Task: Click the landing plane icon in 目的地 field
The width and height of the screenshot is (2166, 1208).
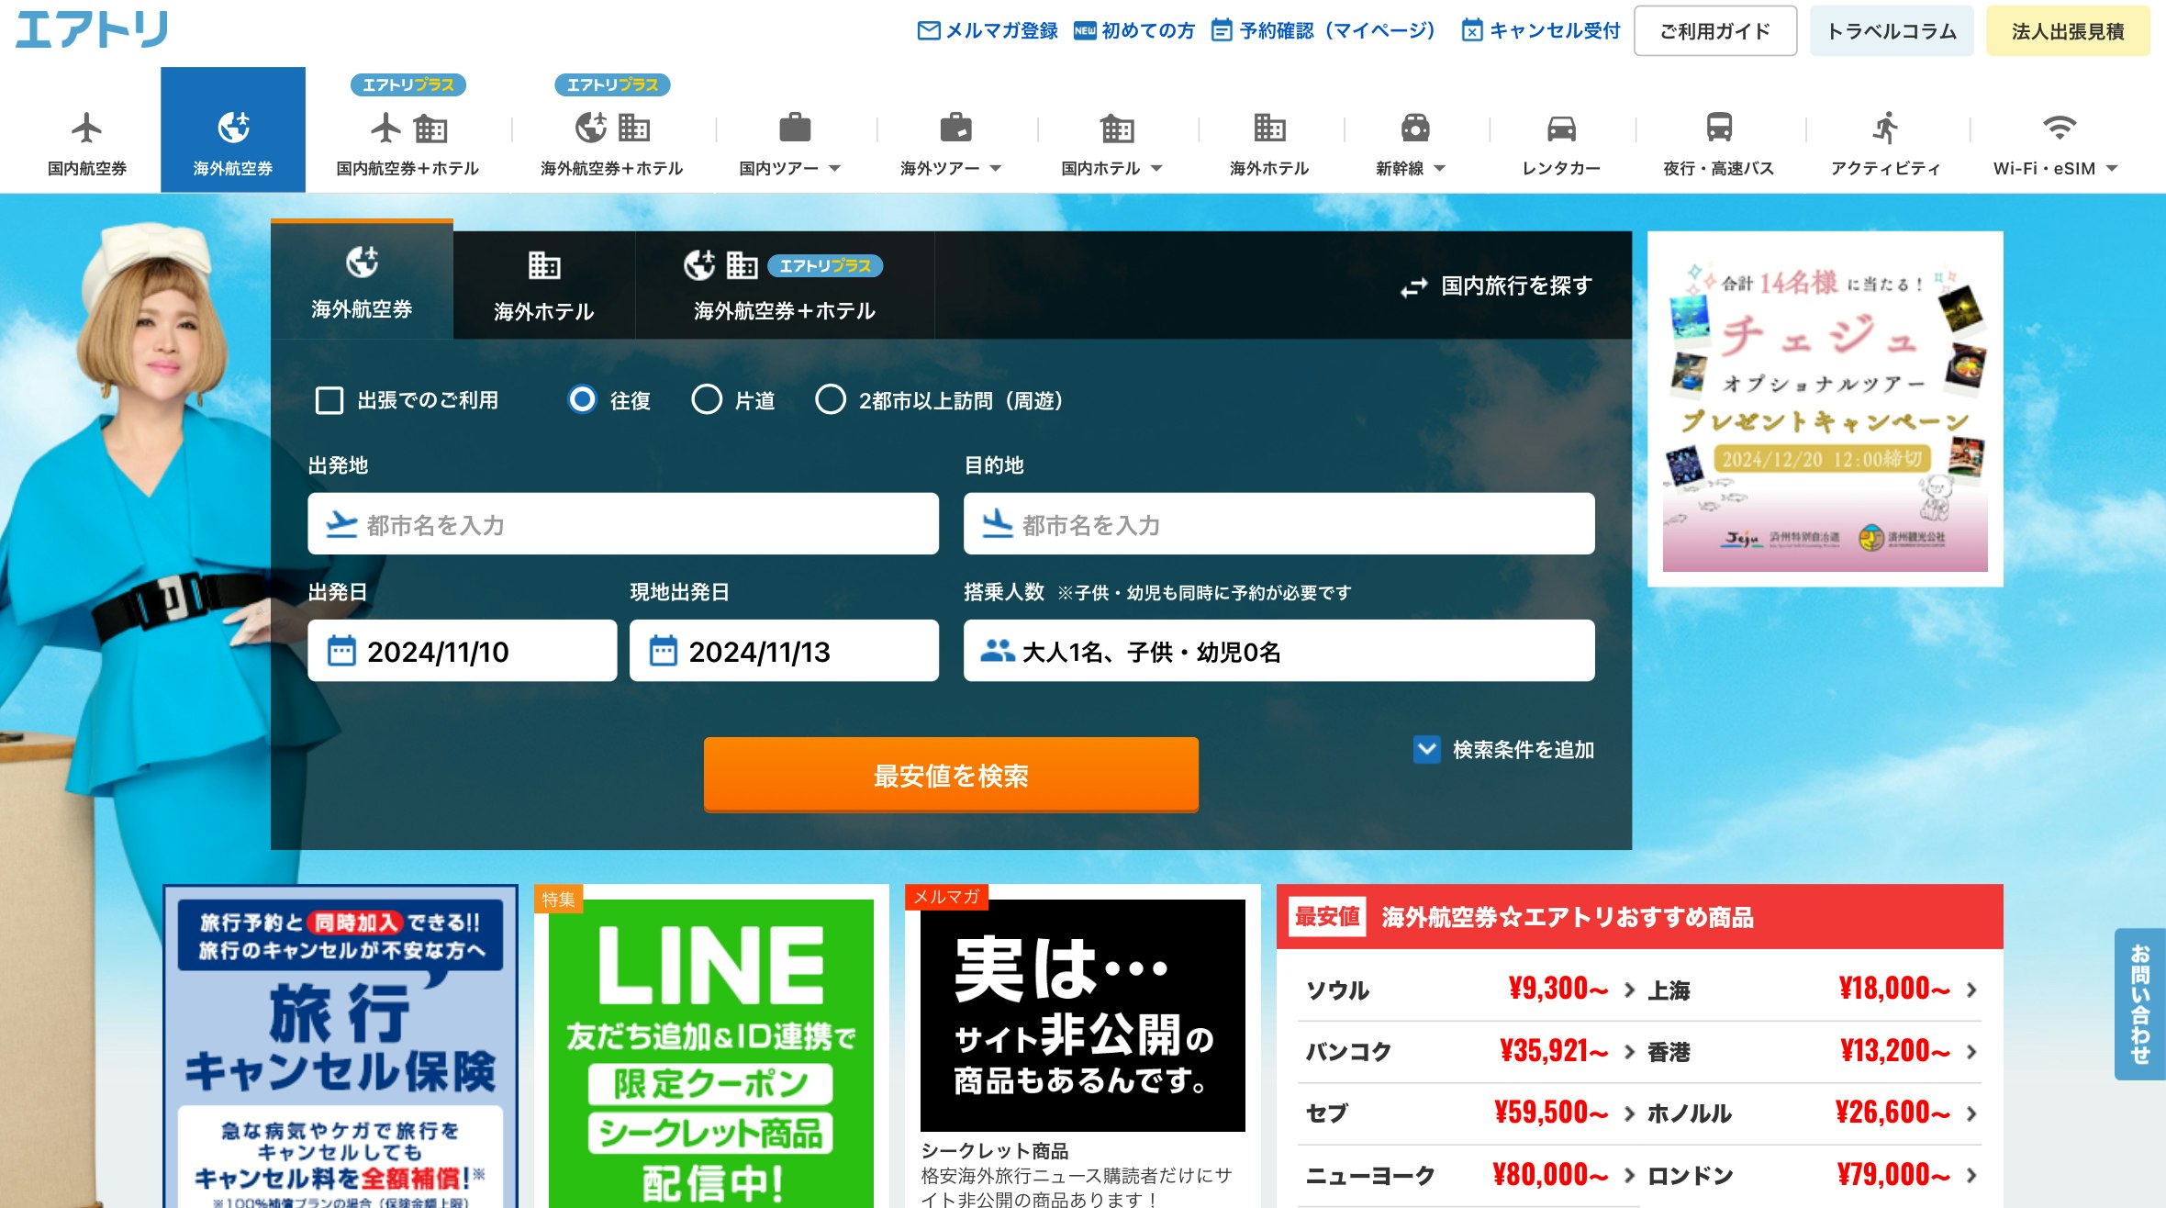Action: (997, 524)
